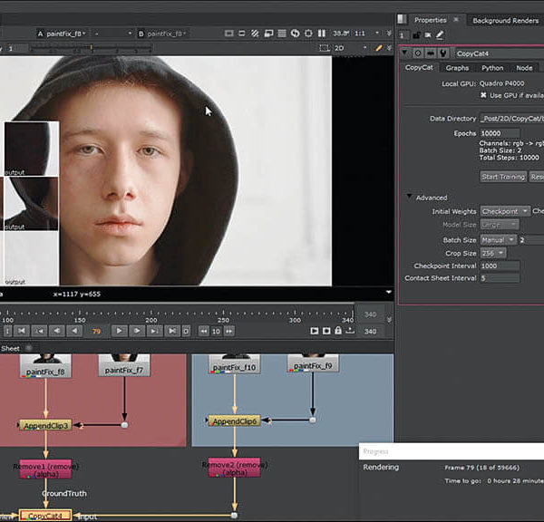Open the Crop Size 256 dropdown
The width and height of the screenshot is (544, 522).
click(x=492, y=253)
